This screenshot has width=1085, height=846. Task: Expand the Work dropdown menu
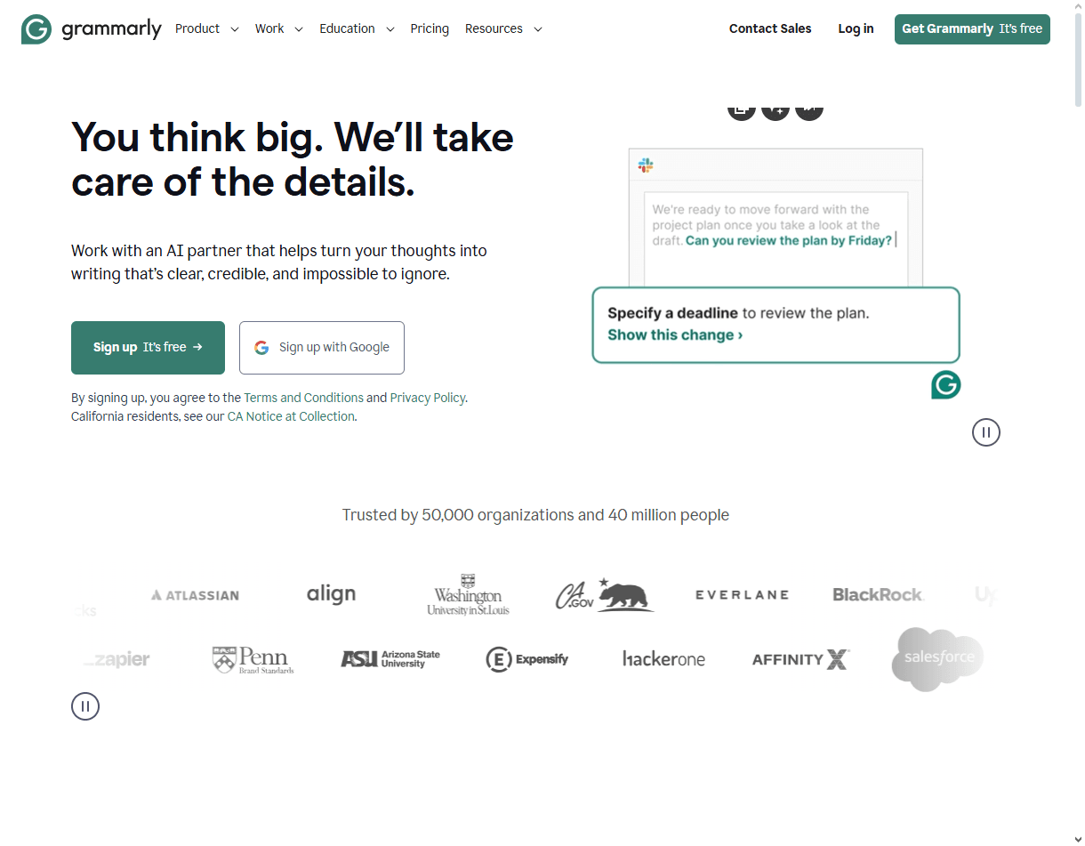(x=278, y=28)
